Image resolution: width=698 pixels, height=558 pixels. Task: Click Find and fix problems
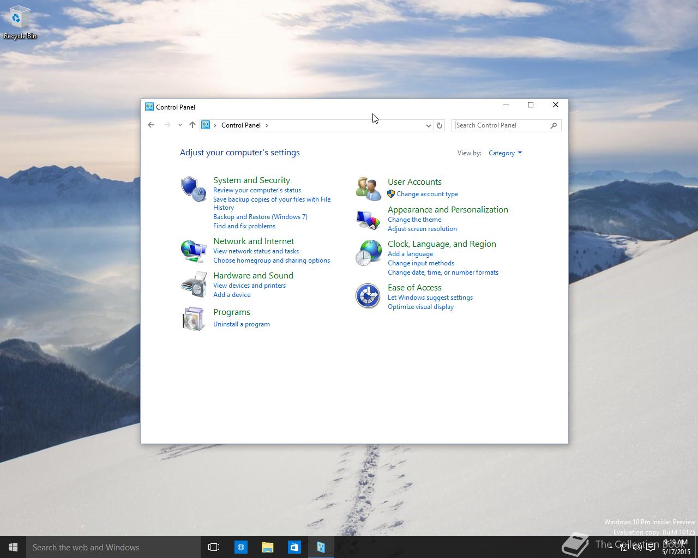coord(244,226)
